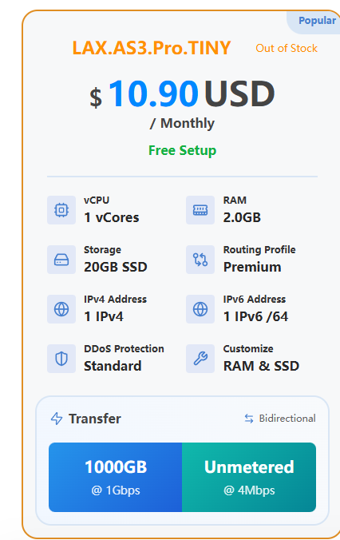
Task: Click the Storage drive icon
Action: click(x=61, y=260)
